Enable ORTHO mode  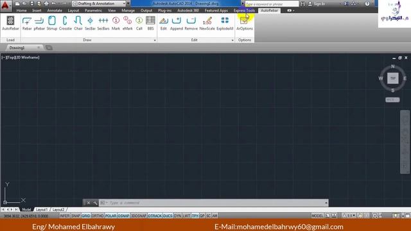[x=98, y=216]
